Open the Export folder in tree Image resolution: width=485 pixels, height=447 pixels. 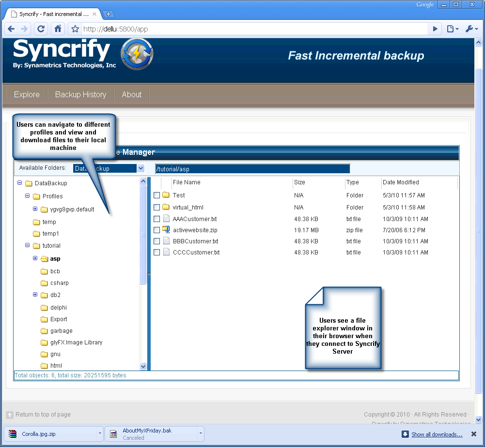(x=59, y=319)
